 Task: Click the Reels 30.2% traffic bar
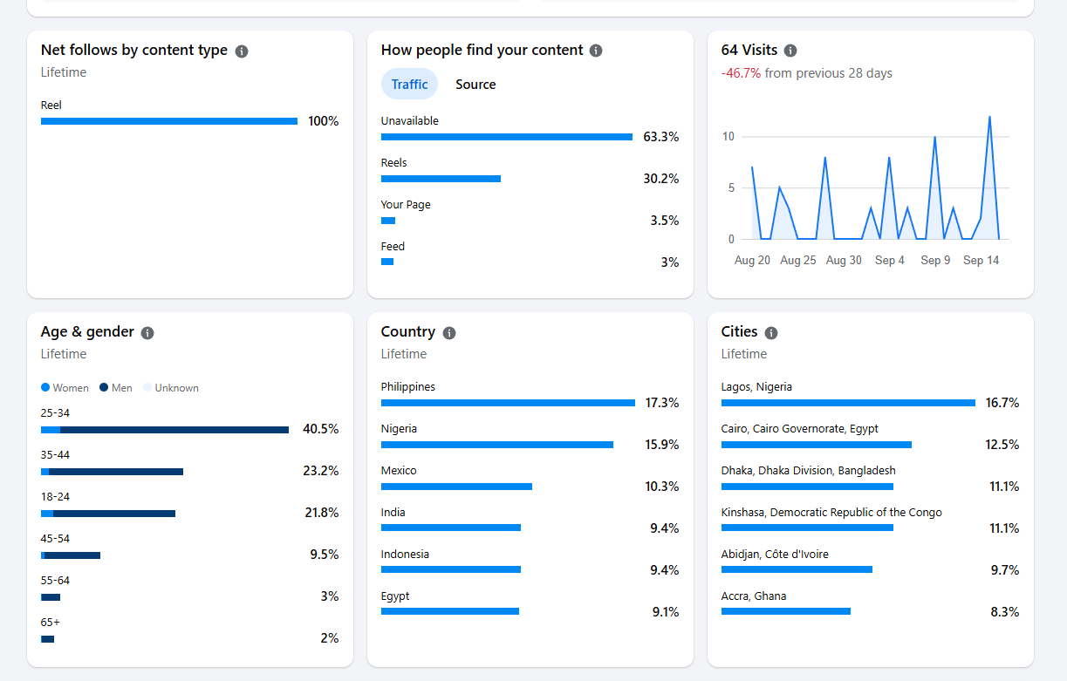441,179
